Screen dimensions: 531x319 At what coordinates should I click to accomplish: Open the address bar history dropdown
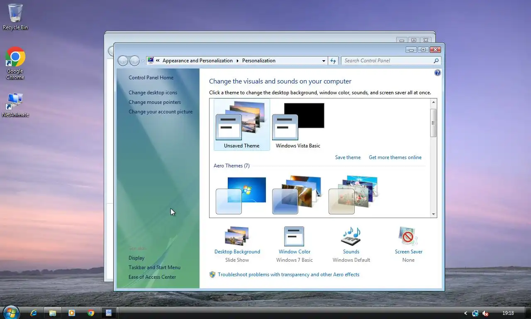324,61
